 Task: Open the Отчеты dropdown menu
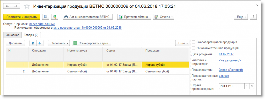[x=164, y=17]
